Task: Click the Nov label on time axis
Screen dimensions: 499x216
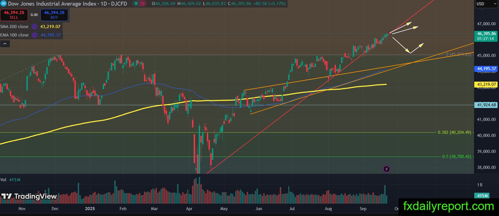Action: click(22, 209)
